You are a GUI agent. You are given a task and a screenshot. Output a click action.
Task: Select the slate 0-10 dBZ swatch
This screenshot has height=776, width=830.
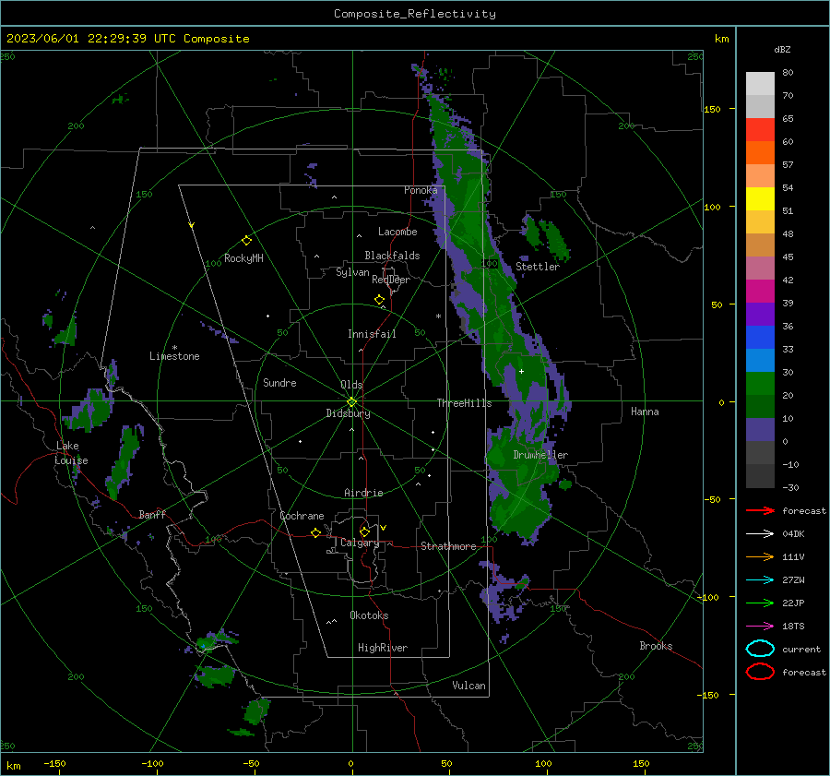(x=760, y=429)
